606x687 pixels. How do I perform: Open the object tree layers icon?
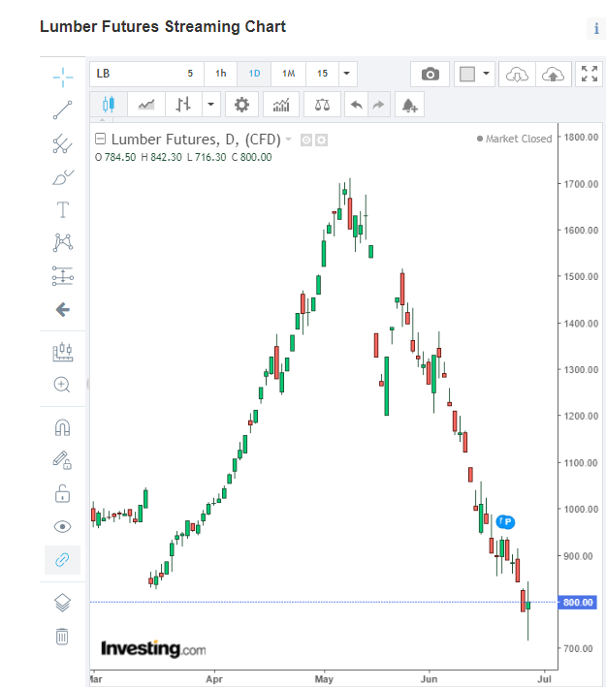(62, 603)
